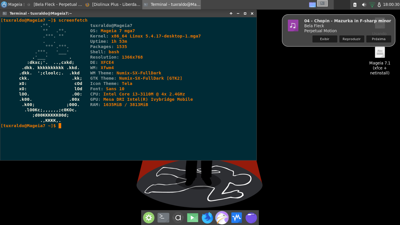Click the terminal window menu icon
Image resolution: width=400 pixels, height=225 pixels.
click(x=5, y=13)
